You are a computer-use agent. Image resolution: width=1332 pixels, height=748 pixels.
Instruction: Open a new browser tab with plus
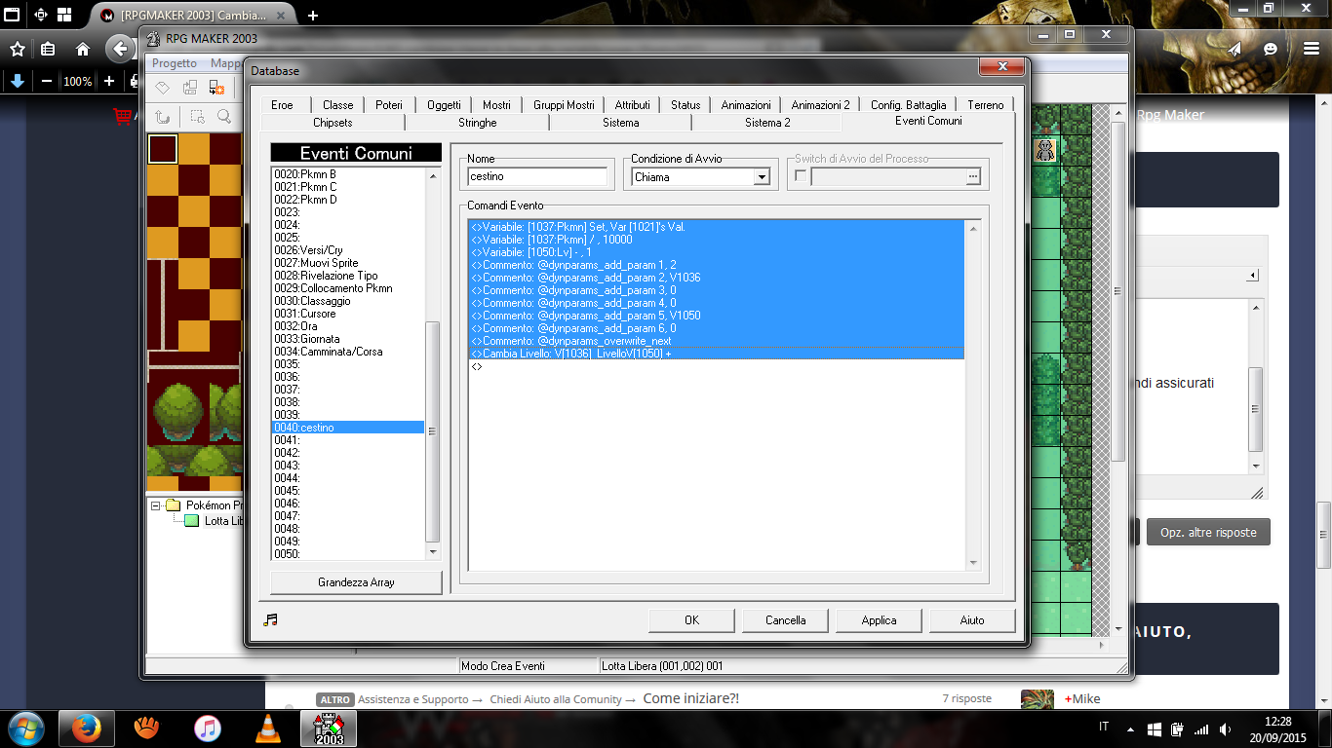coord(313,16)
